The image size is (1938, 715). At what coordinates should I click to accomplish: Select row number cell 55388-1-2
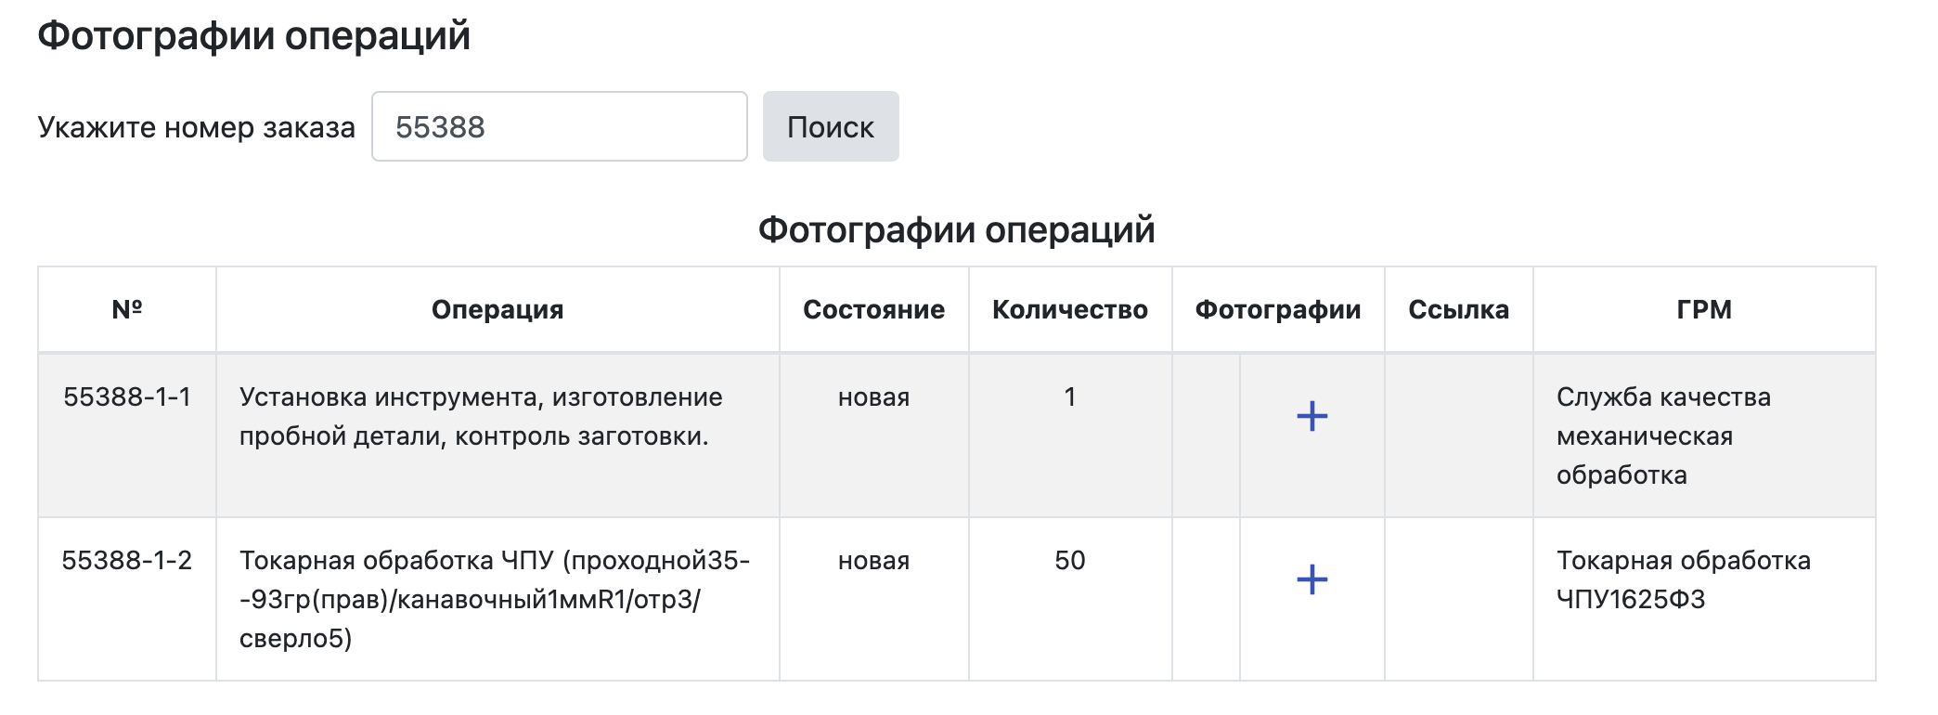[127, 561]
